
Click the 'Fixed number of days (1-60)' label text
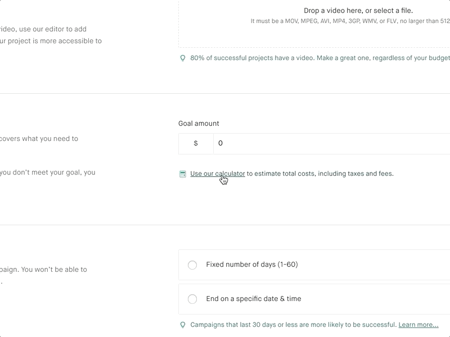[x=252, y=265]
